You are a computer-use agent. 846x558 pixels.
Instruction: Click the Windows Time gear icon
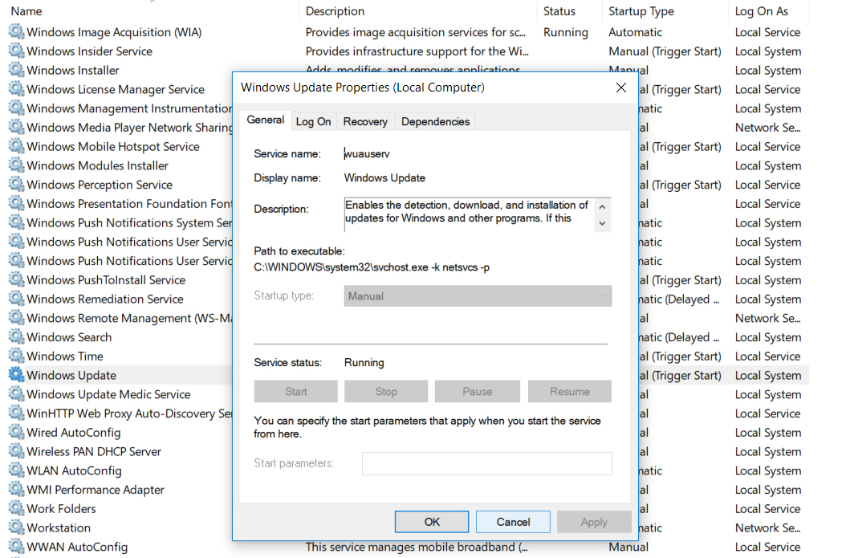[17, 356]
